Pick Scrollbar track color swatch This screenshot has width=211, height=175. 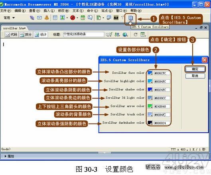(150, 114)
